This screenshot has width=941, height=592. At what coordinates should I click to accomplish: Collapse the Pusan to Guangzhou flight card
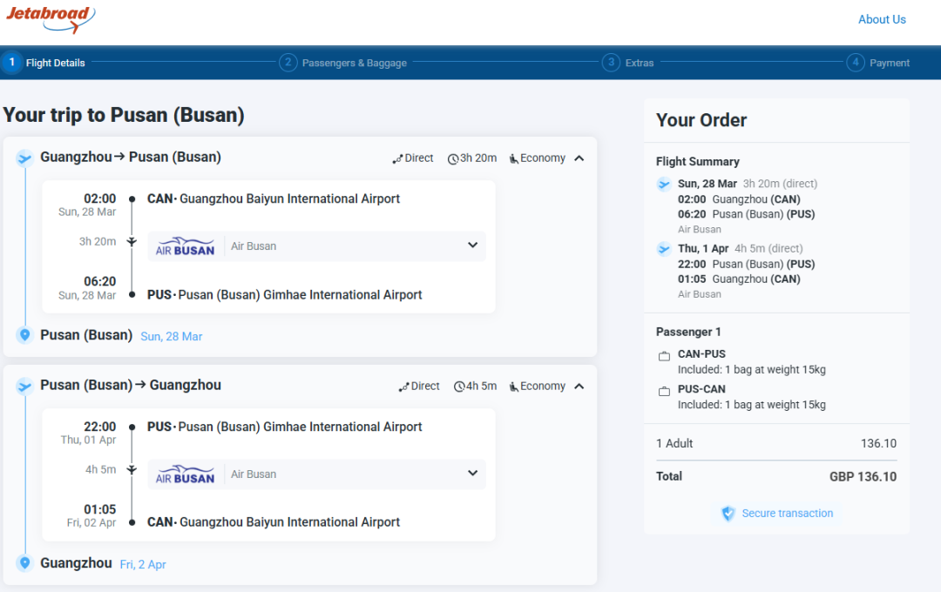579,387
